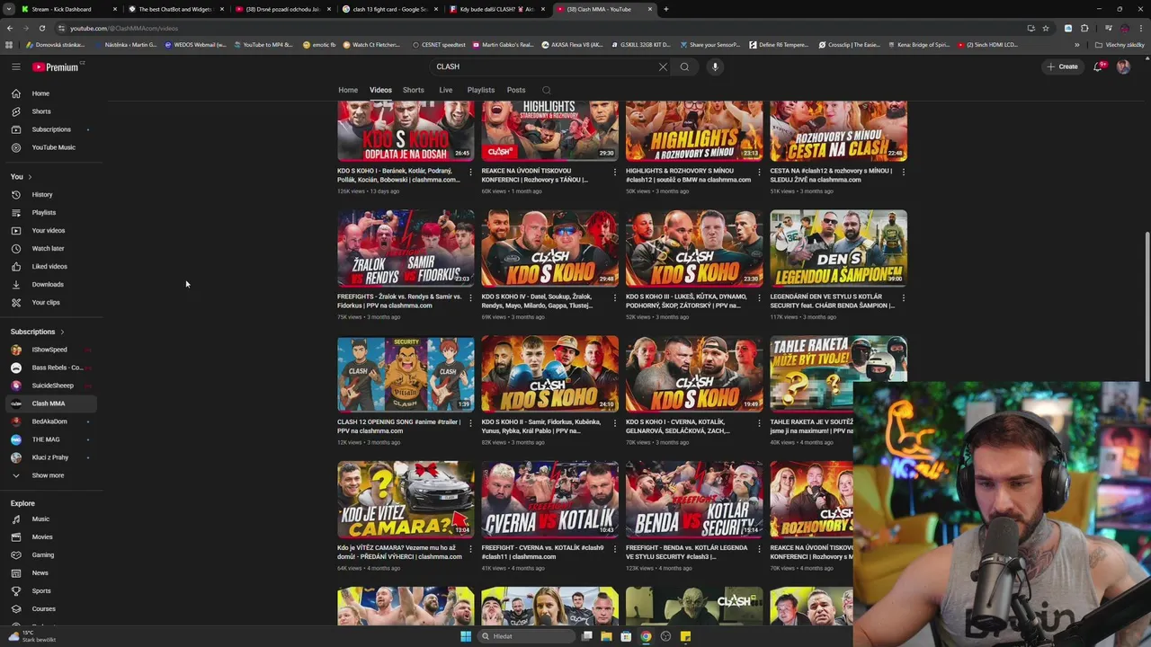
Task: Open options for Kdo je VÍTĚZ CAMARA video
Action: [470, 549]
